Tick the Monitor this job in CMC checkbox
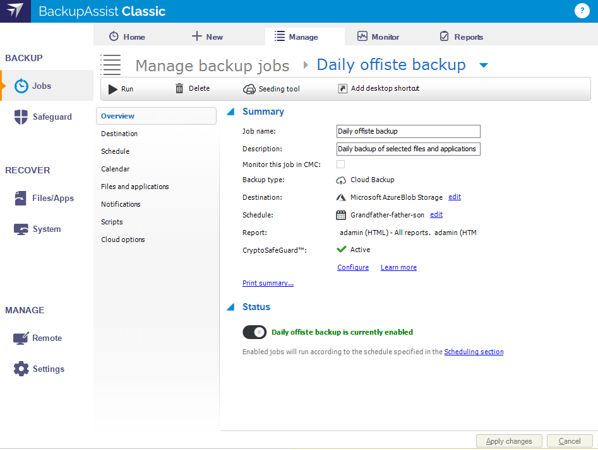 click(340, 164)
